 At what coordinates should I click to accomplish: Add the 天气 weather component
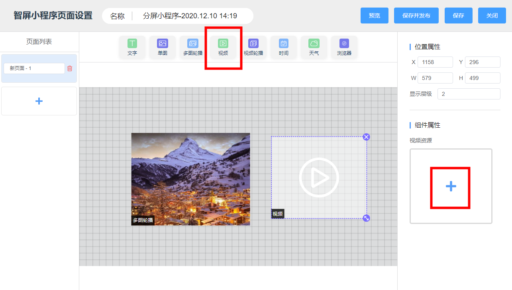[x=314, y=47]
